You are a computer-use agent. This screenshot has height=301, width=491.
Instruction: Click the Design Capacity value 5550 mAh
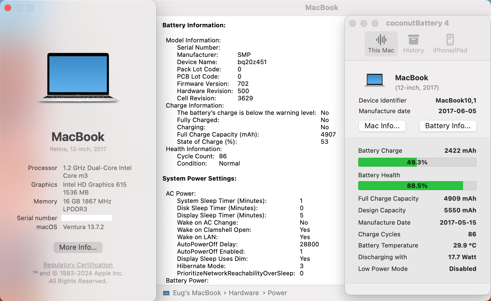pyautogui.click(x=460, y=210)
